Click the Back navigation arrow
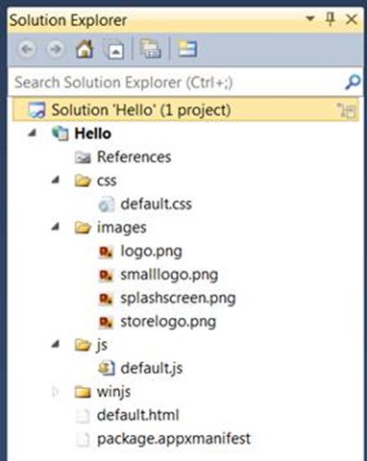Image resolution: width=367 pixels, height=461 pixels. [27, 49]
